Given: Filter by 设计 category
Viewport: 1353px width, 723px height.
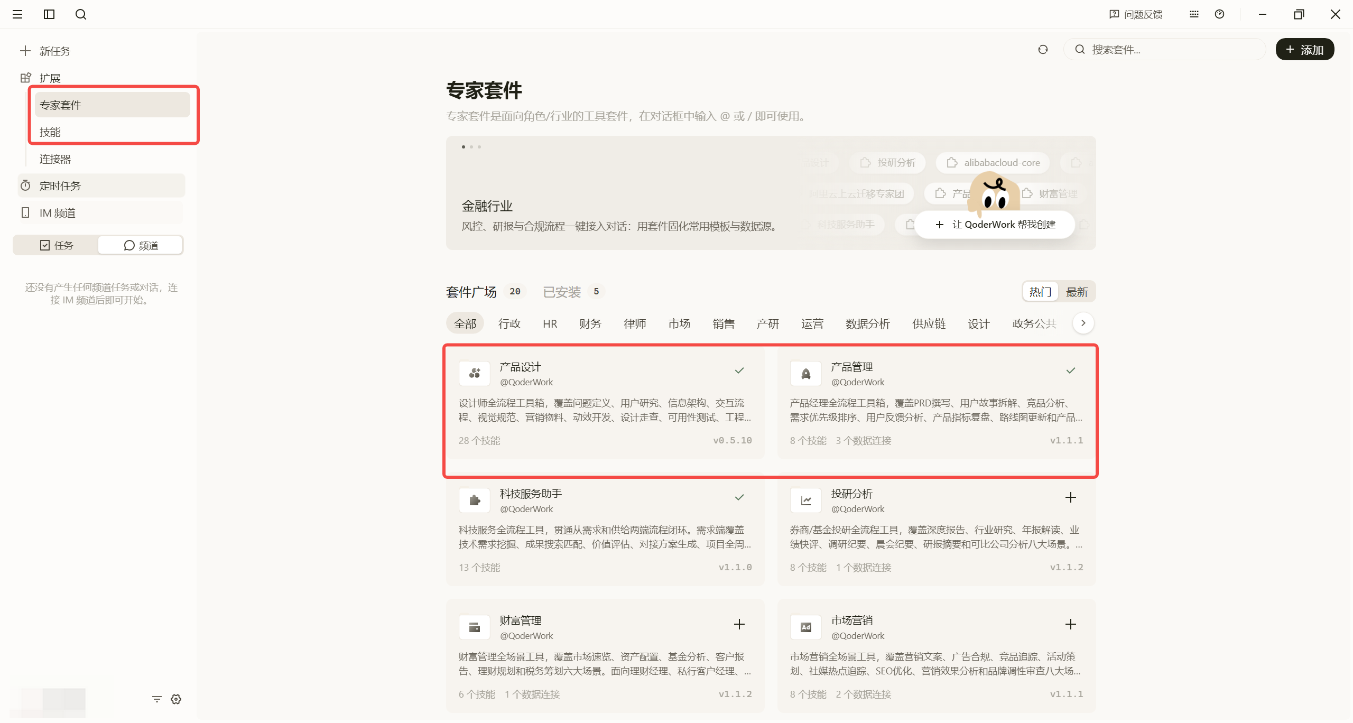Looking at the screenshot, I should (979, 323).
